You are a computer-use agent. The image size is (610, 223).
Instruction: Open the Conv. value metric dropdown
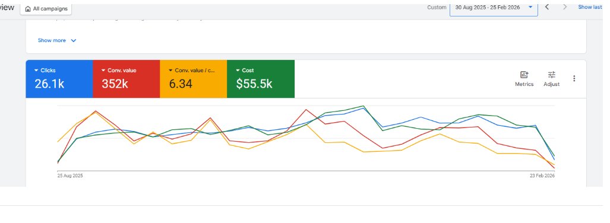click(x=119, y=71)
